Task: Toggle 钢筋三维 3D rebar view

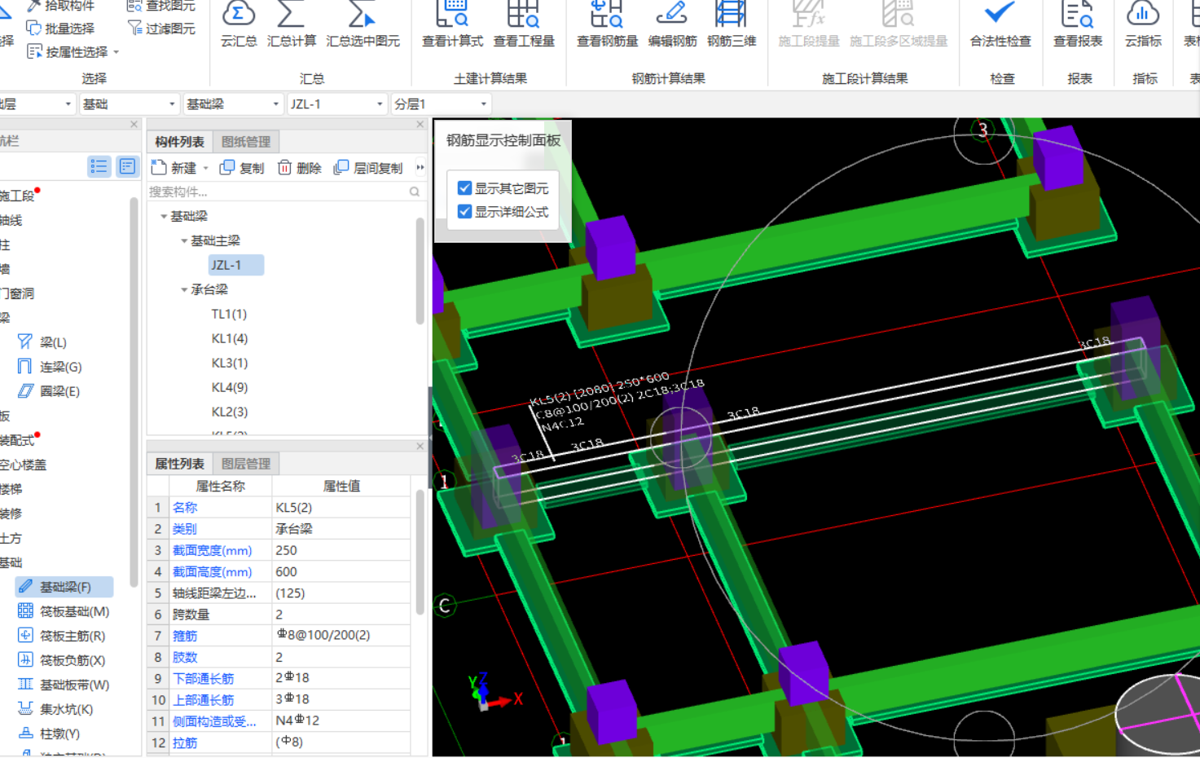Action: pos(731,24)
